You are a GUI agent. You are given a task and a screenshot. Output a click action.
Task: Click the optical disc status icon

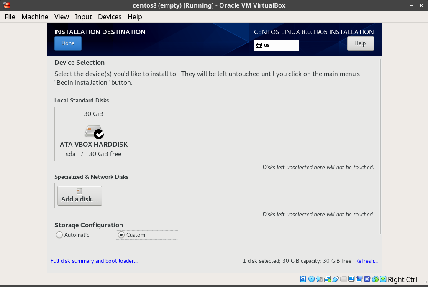point(311,279)
